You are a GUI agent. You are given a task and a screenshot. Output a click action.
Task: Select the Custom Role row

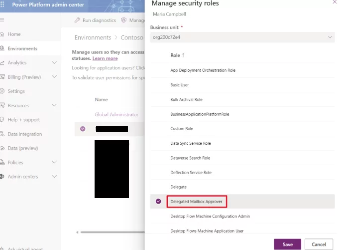point(242,129)
